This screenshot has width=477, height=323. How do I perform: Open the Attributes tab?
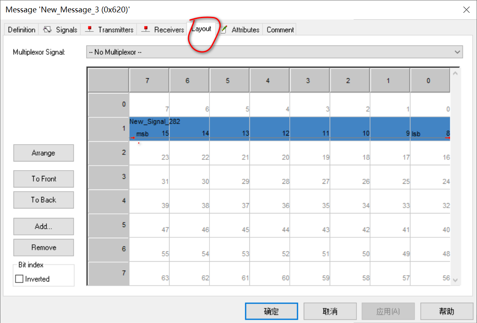pos(240,30)
